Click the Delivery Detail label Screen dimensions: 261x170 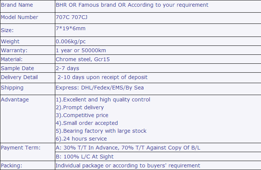point(19,78)
